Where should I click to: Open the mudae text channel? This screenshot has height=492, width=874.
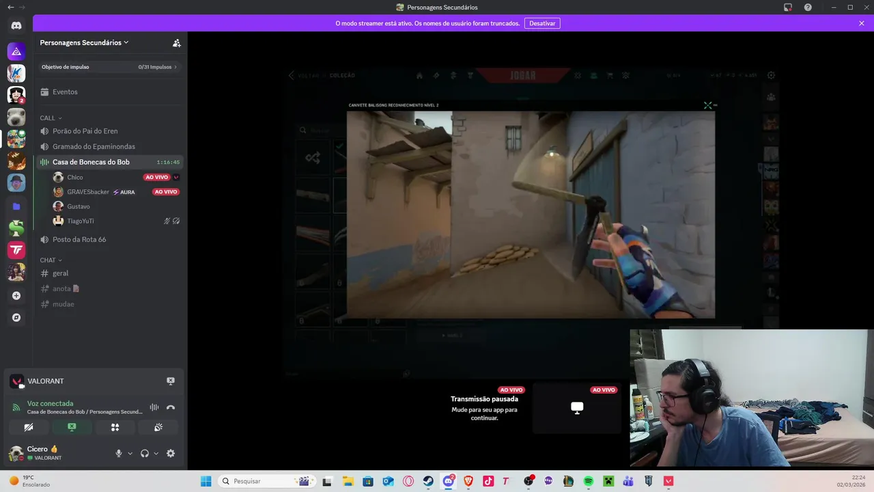[110, 304]
